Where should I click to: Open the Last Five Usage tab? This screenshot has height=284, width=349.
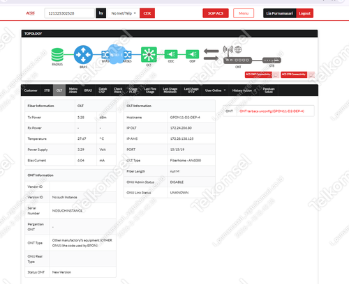point(150,90)
